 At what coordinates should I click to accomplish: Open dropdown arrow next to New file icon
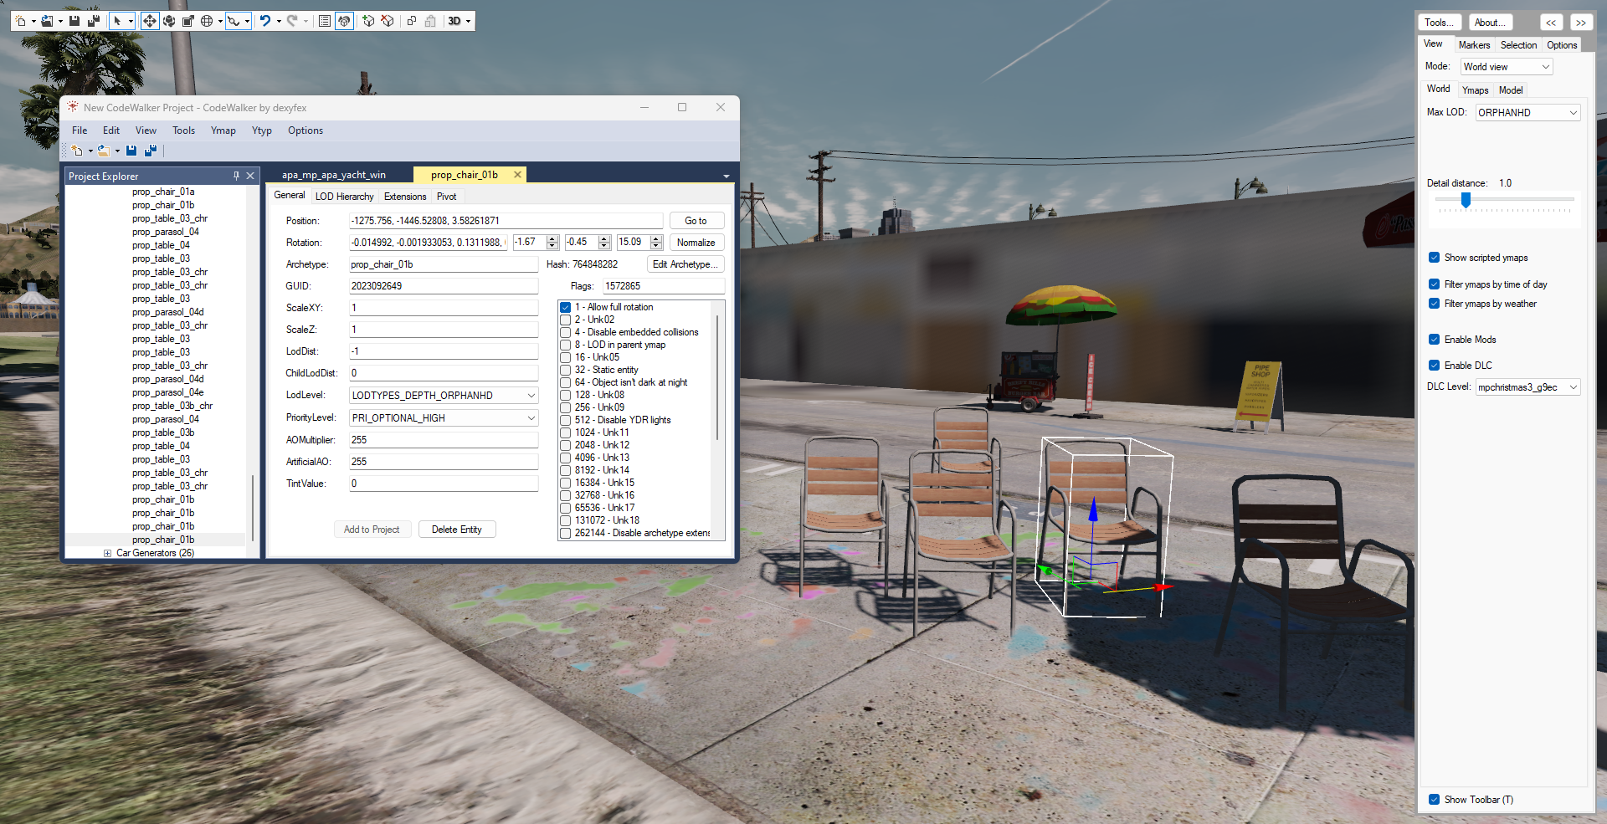(x=33, y=21)
